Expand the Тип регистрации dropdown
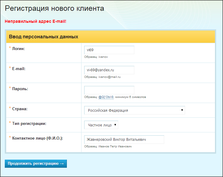The width and height of the screenshot is (223, 177). pos(101,125)
